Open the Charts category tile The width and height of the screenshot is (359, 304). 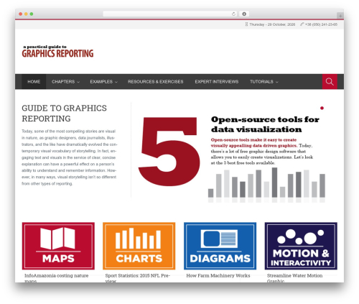point(139,246)
